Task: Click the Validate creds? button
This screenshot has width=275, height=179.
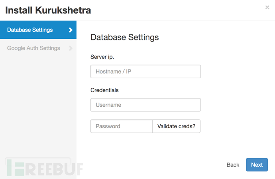Action: coord(176,126)
